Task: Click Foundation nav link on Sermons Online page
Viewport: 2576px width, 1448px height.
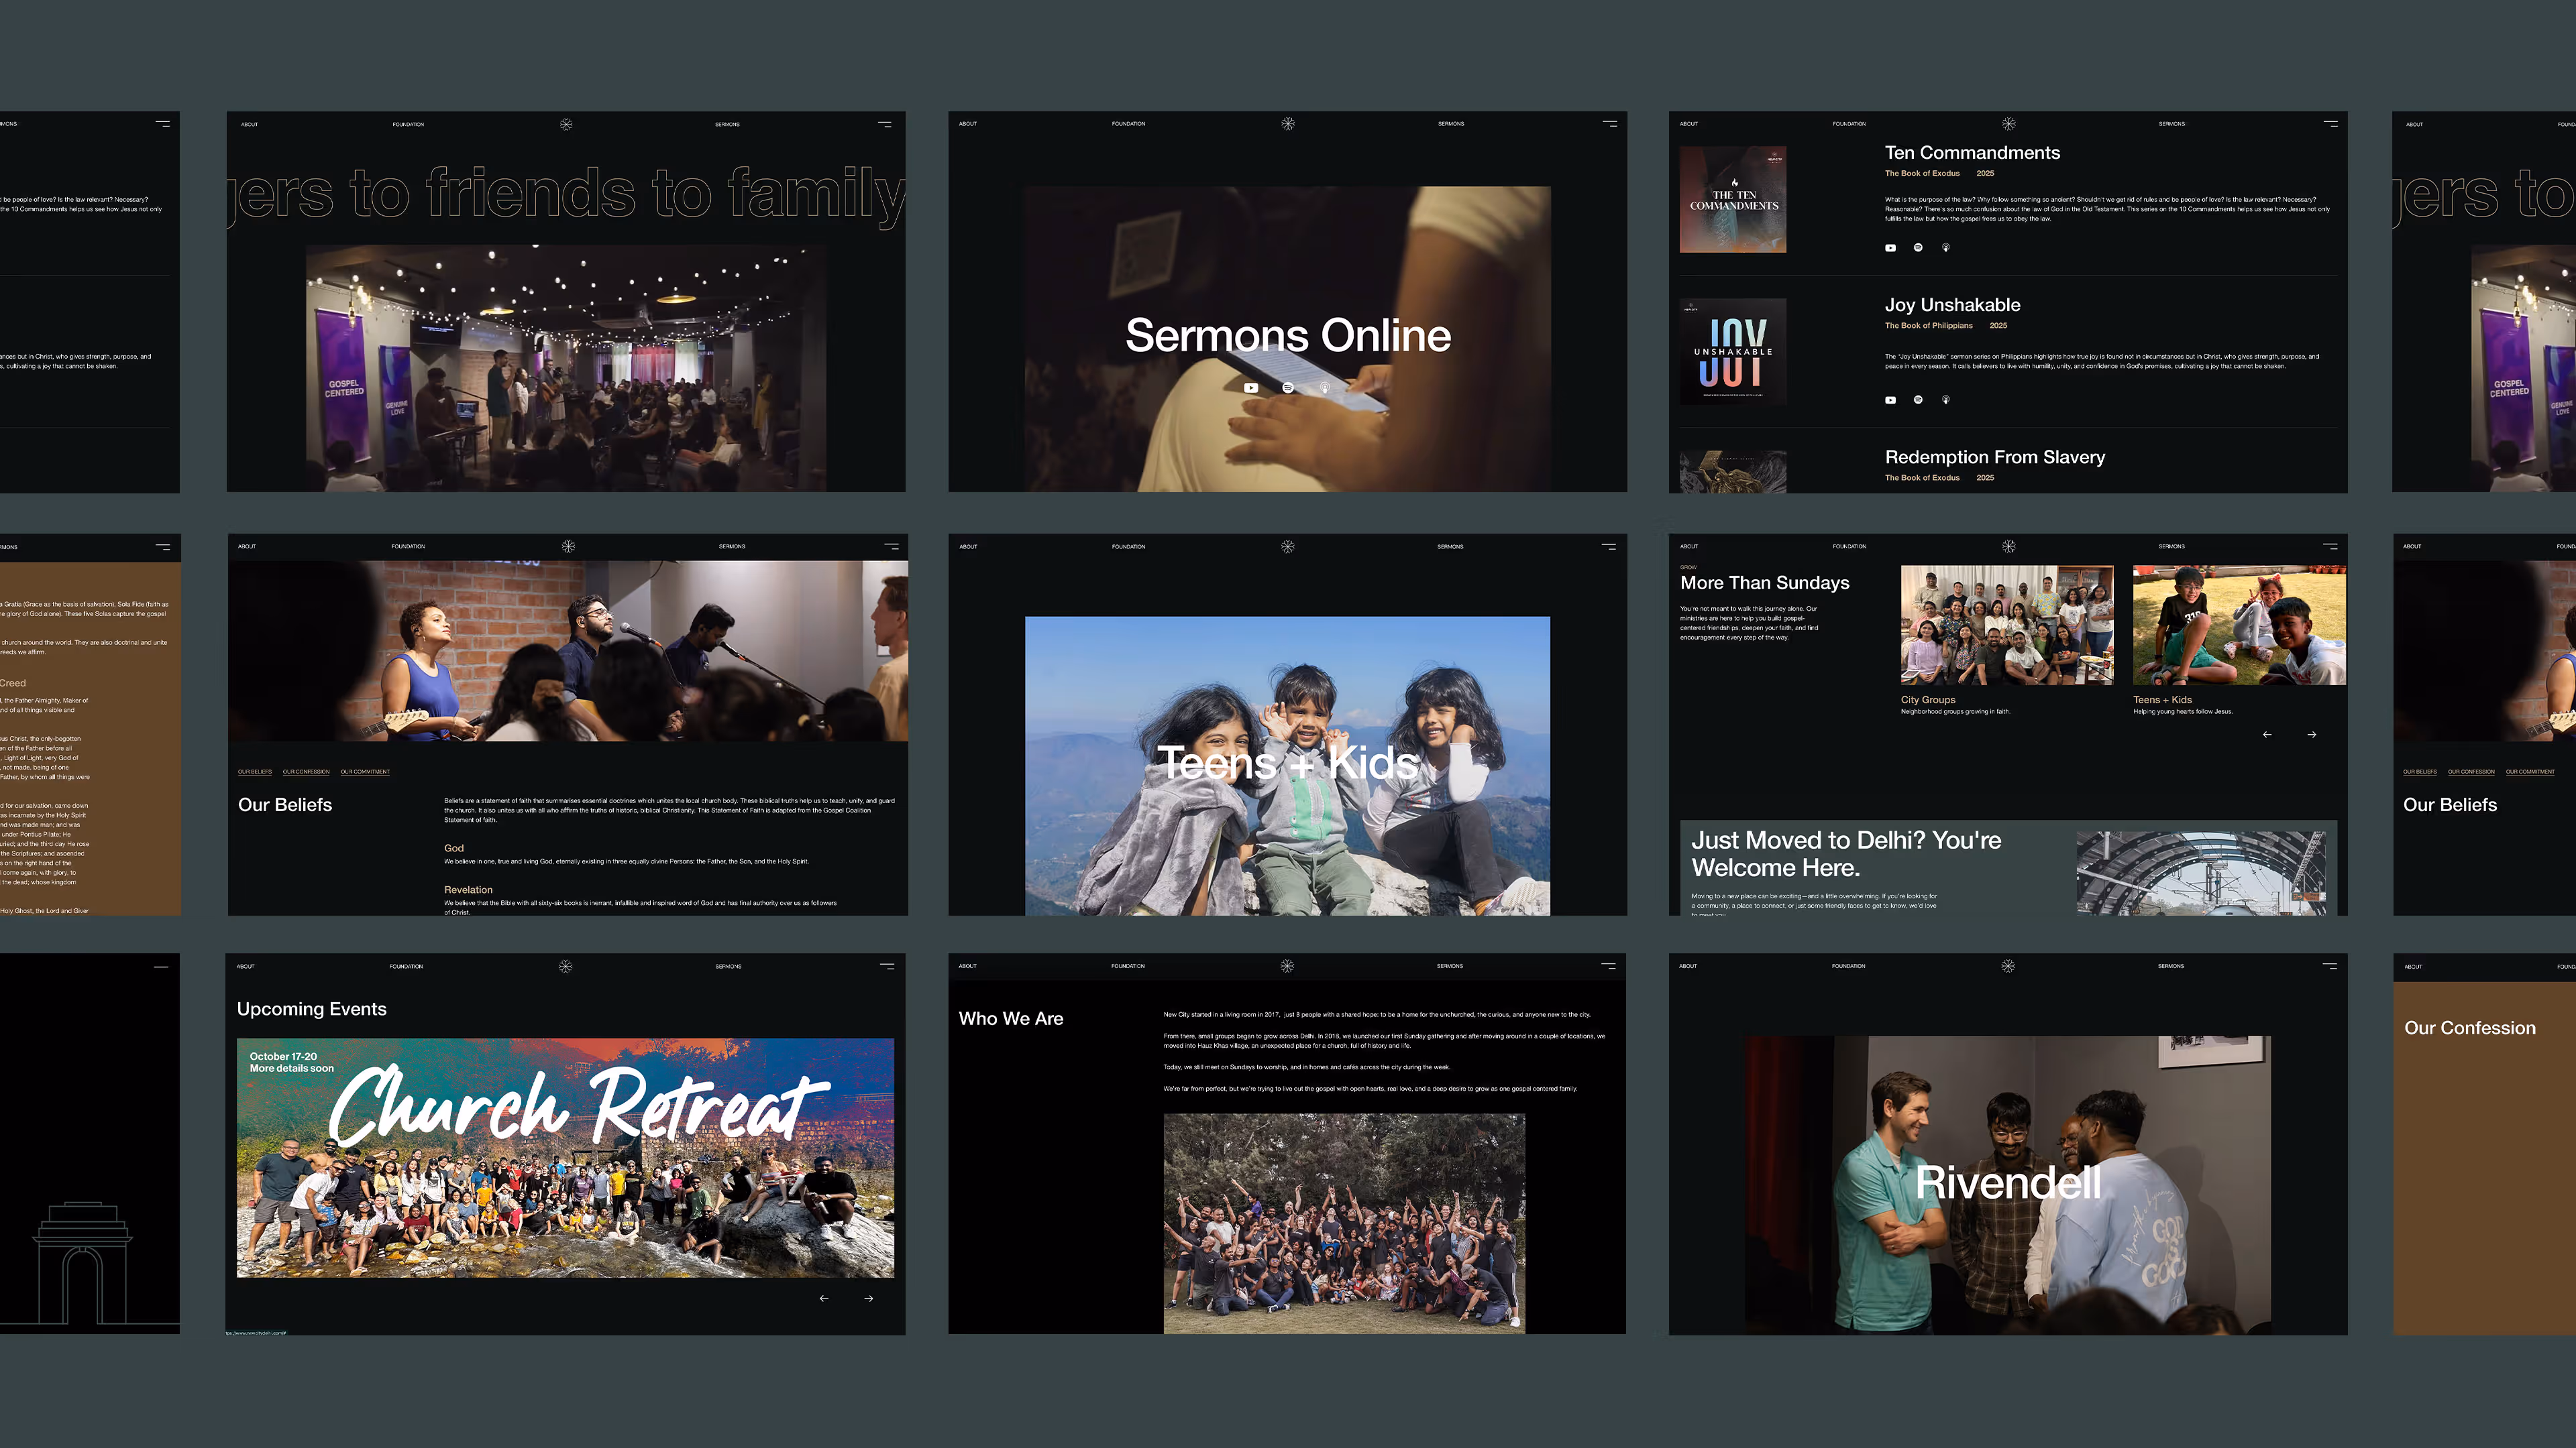Action: coord(1128,124)
